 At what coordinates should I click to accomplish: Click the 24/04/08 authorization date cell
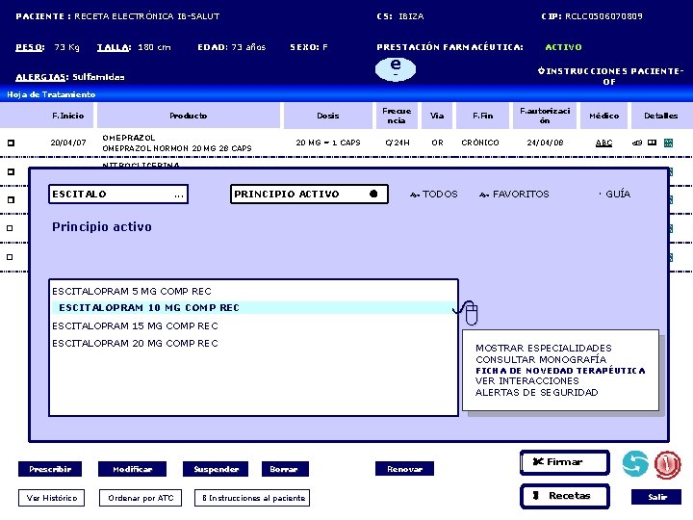(x=545, y=143)
